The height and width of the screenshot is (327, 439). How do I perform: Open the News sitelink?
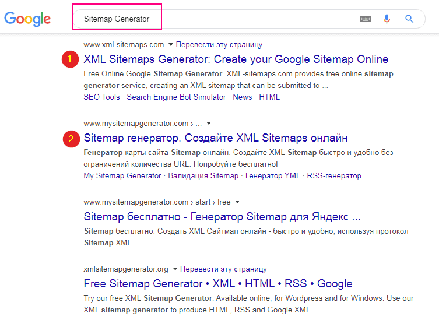[242, 97]
